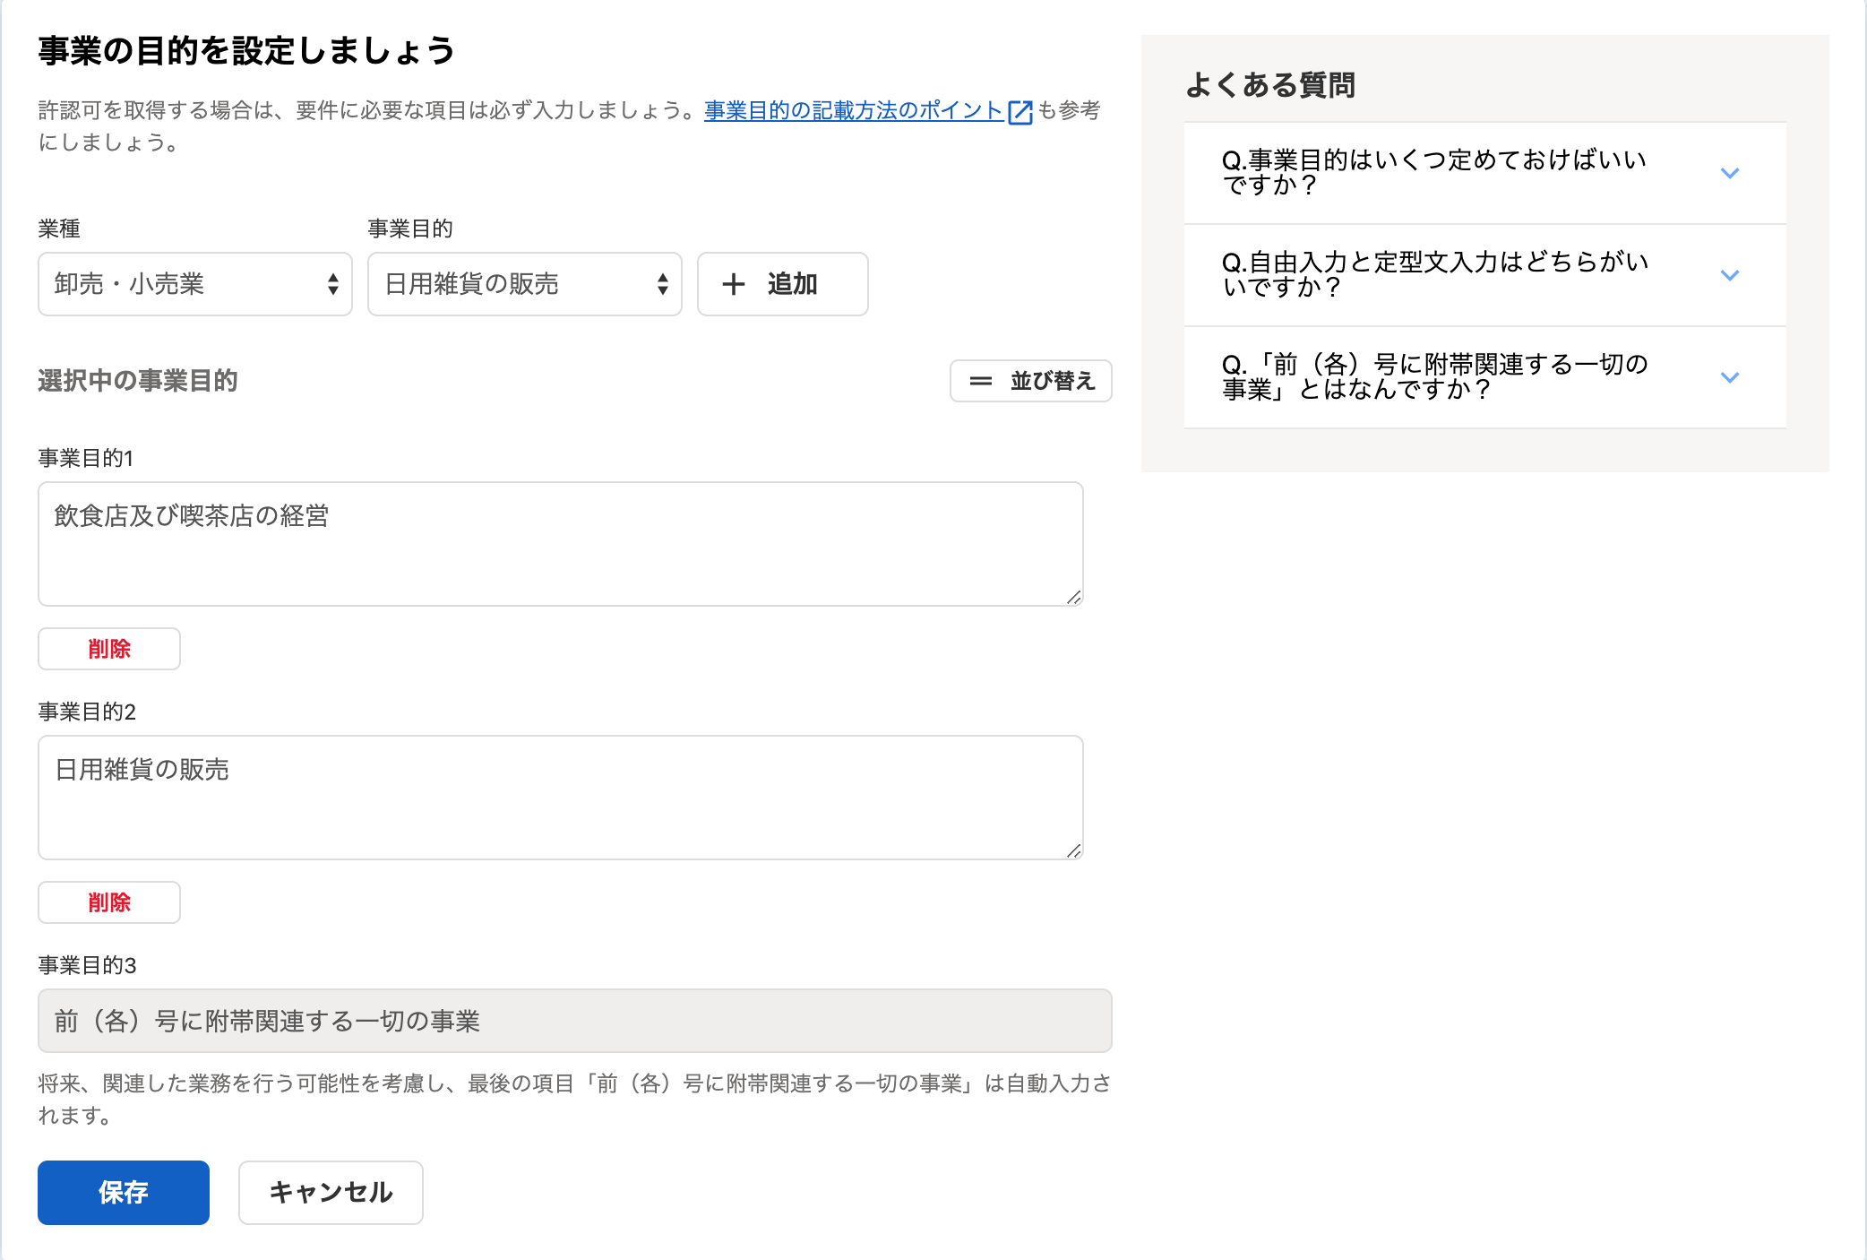Expand FAQ 前（各）号に附帯関連する一切の事業とは
Viewport: 1867px width, 1260px height.
[x=1485, y=377]
